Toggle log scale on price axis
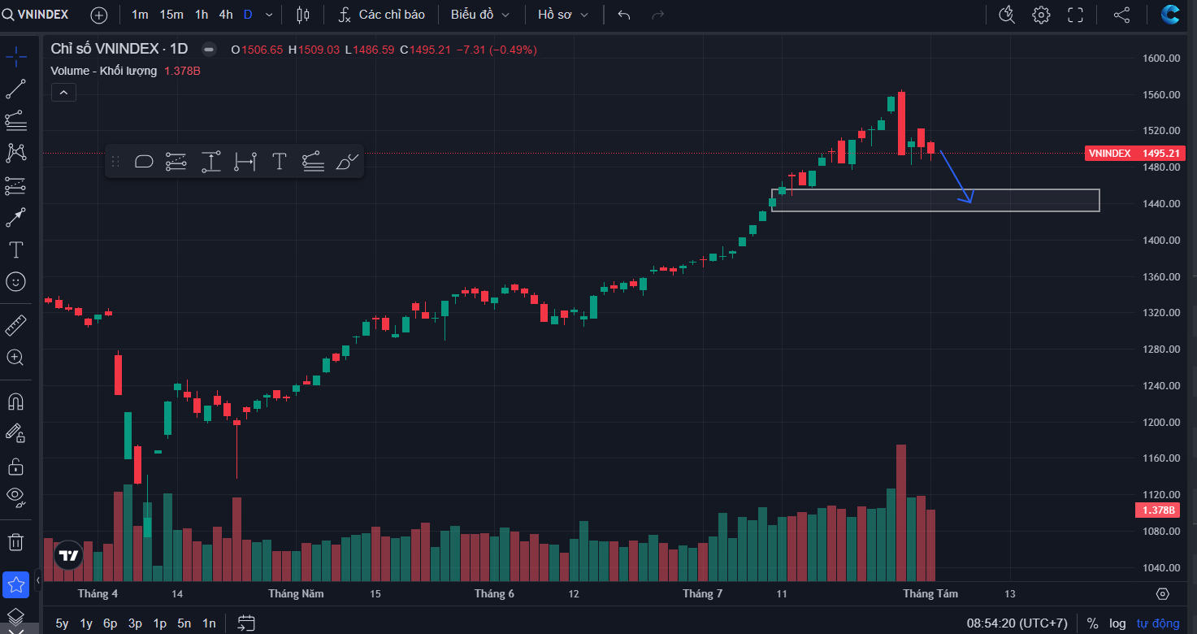This screenshot has height=634, width=1197. [x=1117, y=623]
